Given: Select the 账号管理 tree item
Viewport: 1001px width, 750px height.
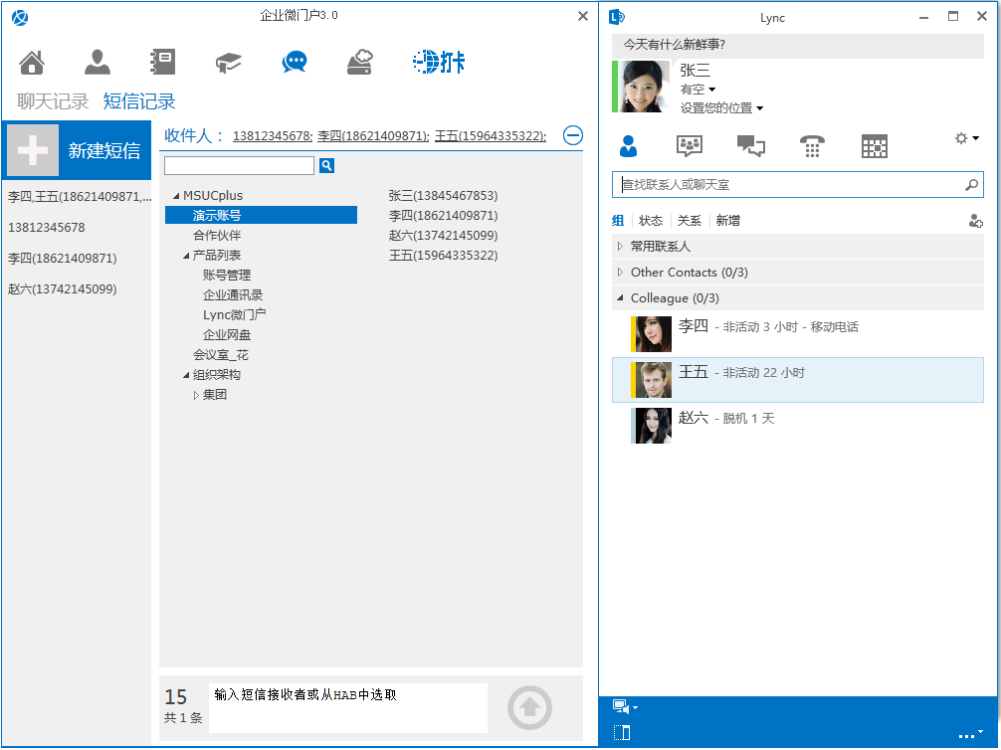Looking at the screenshot, I should pyautogui.click(x=227, y=276).
